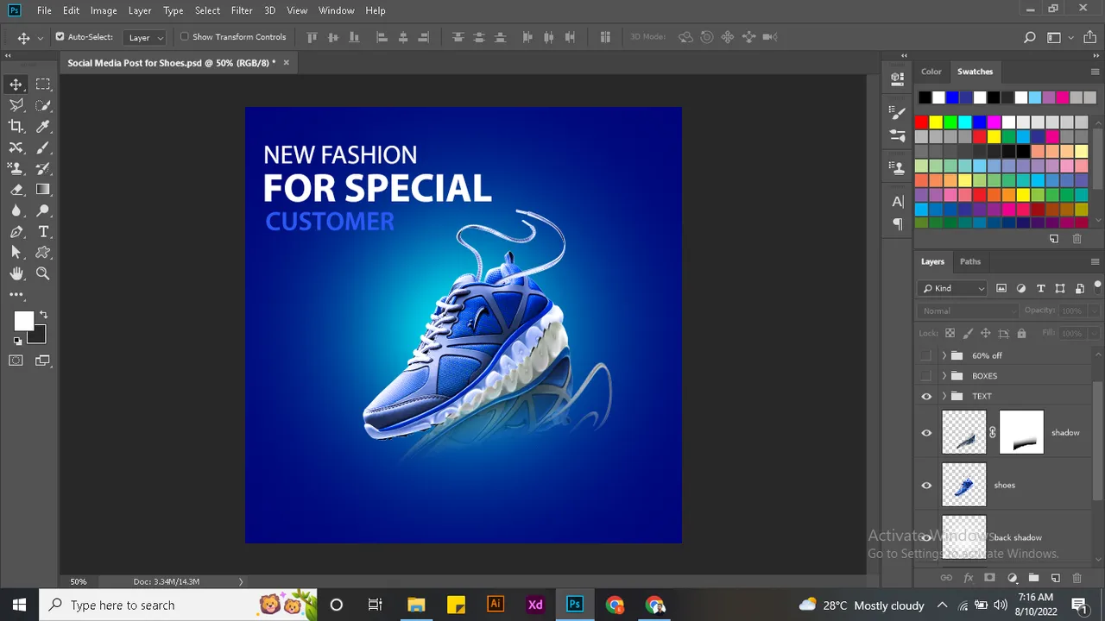
Task: Expand the TEXT group
Action: 944,397
